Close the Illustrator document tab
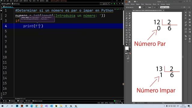Image resolution: width=192 pixels, height=108 pixels. coord(163,10)
